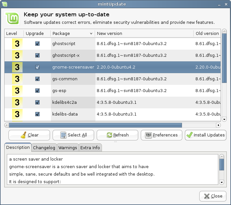Click the Preferences settings icon
The height and width of the screenshot is (205, 231).
pos(148,135)
